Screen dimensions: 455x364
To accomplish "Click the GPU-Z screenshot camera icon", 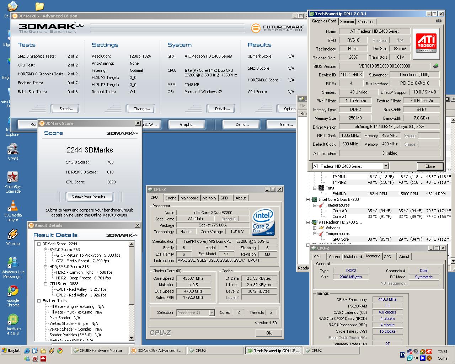I will (439, 21).
